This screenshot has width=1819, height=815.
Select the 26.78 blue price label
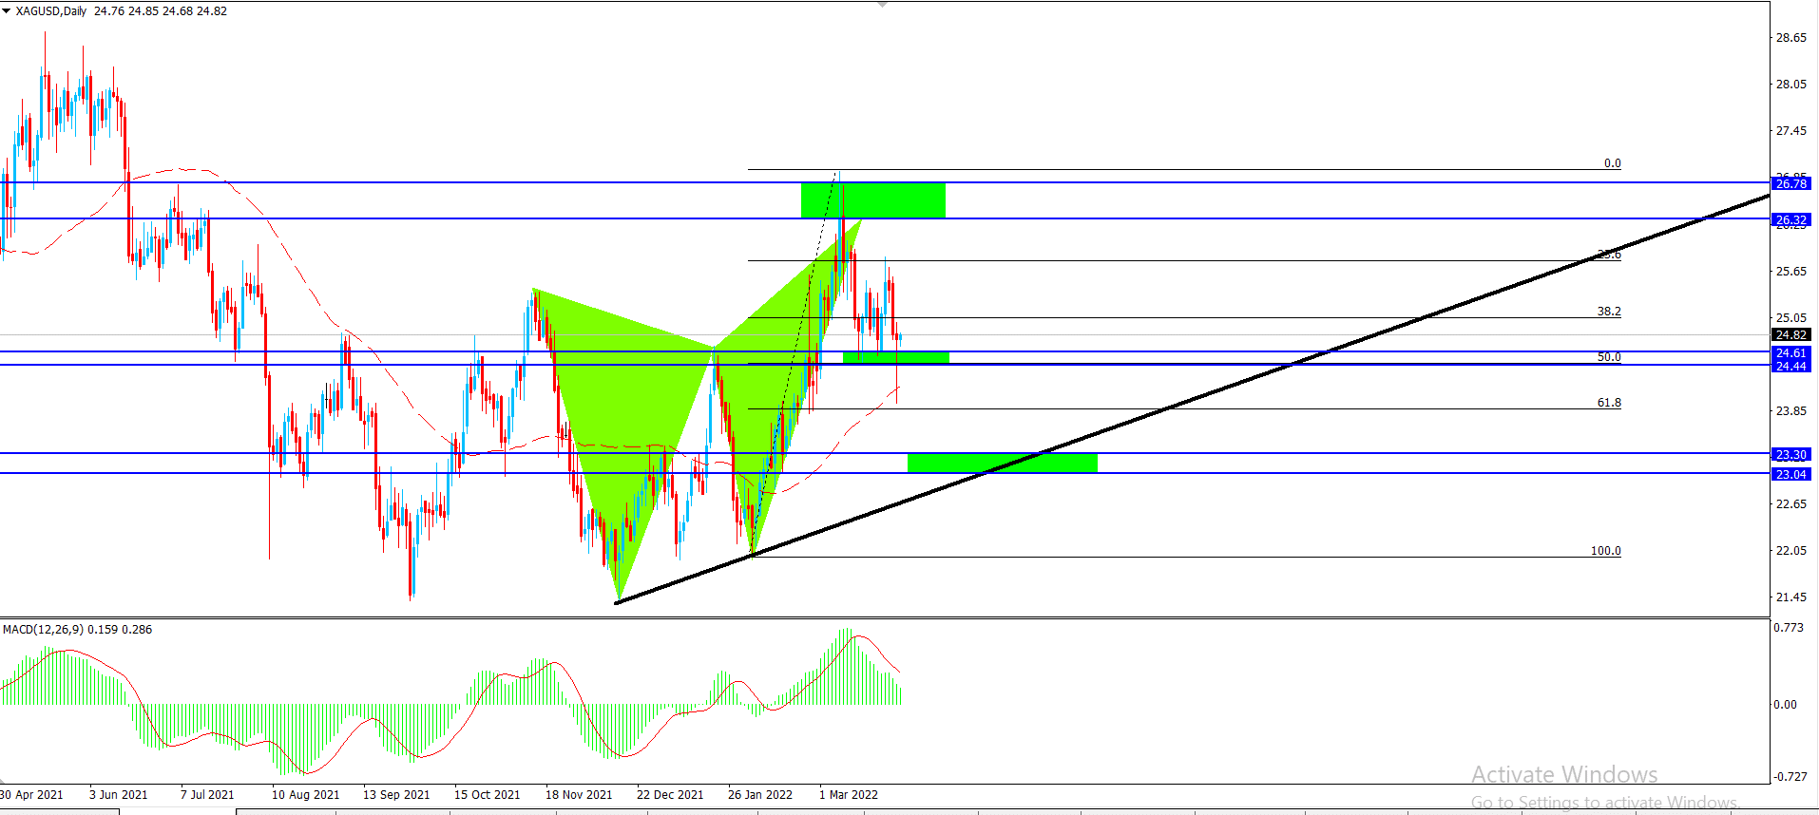point(1790,183)
